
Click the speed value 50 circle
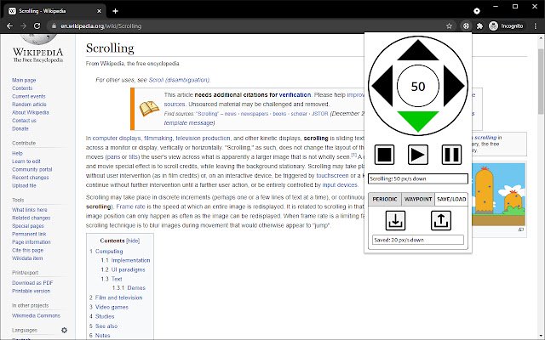click(x=418, y=86)
